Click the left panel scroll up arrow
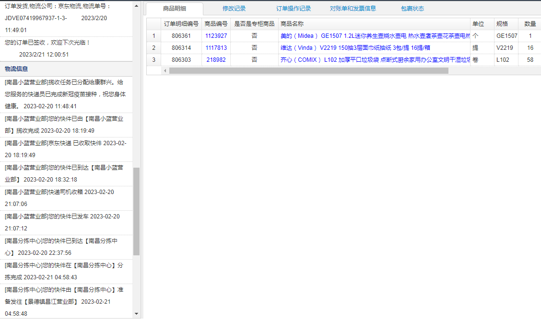The width and height of the screenshot is (541, 320). tap(136, 6)
